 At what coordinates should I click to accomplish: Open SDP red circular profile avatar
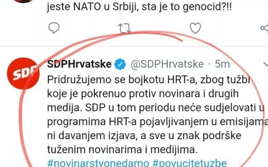[x=23, y=73]
